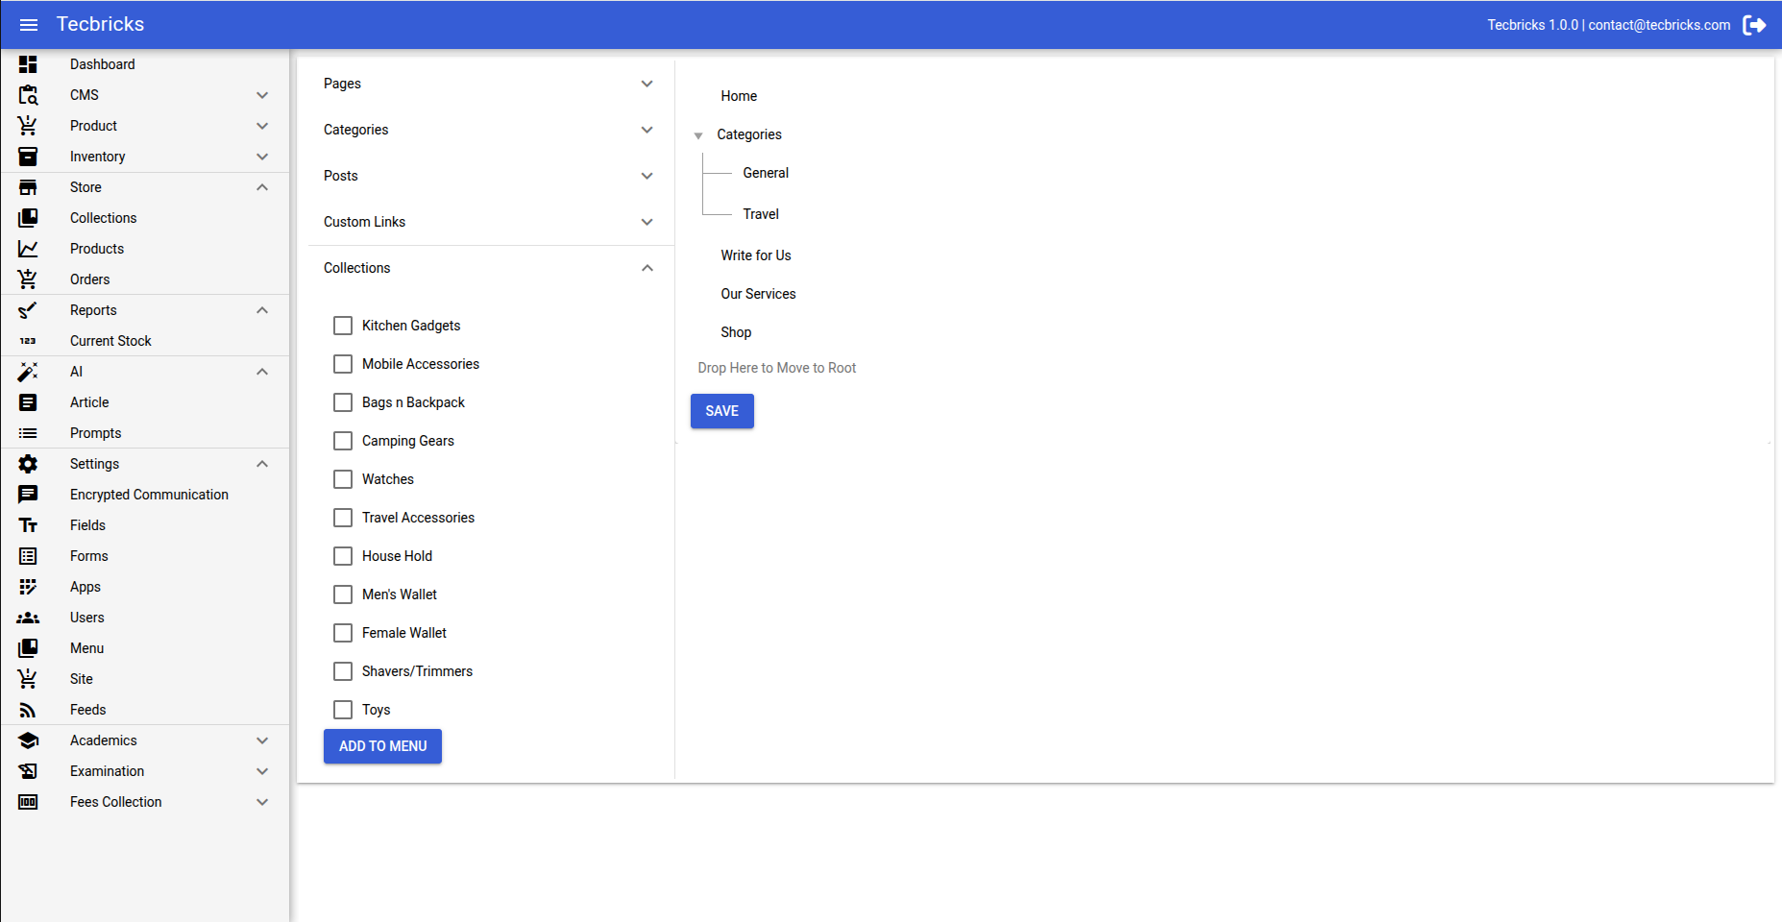Check the Shavers/Trimmers checkbox

tap(343, 671)
